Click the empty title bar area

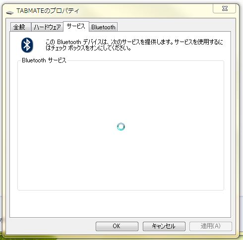click(x=145, y=11)
